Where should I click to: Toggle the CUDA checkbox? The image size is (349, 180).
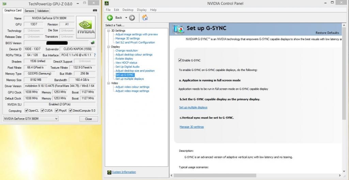42,110
